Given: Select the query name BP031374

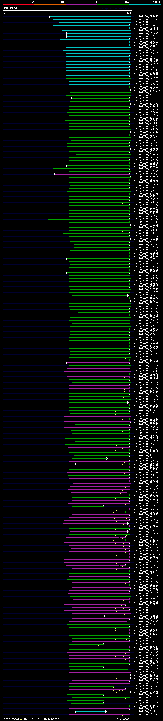Looking at the screenshot, I should coord(9,8).
